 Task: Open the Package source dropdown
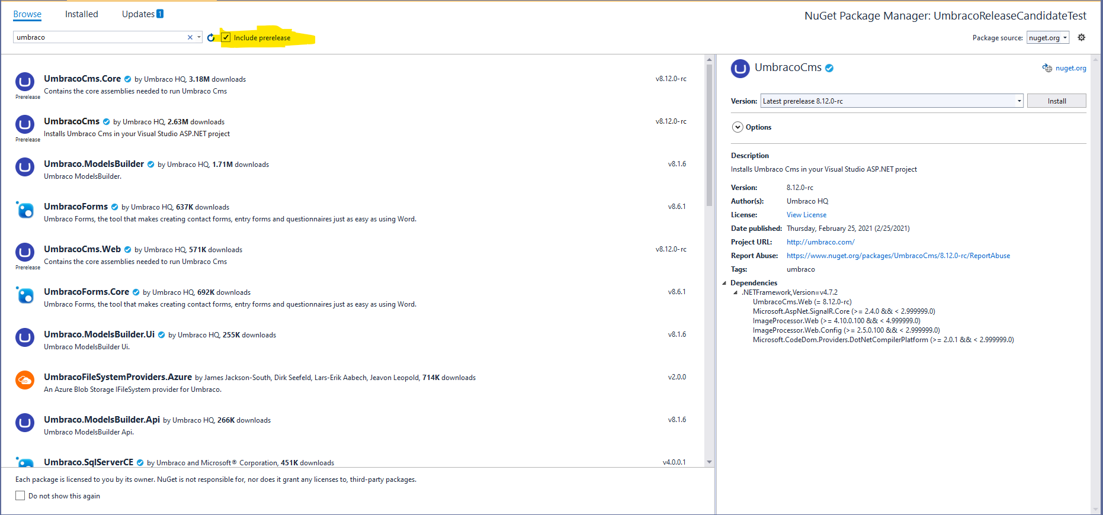(1048, 37)
